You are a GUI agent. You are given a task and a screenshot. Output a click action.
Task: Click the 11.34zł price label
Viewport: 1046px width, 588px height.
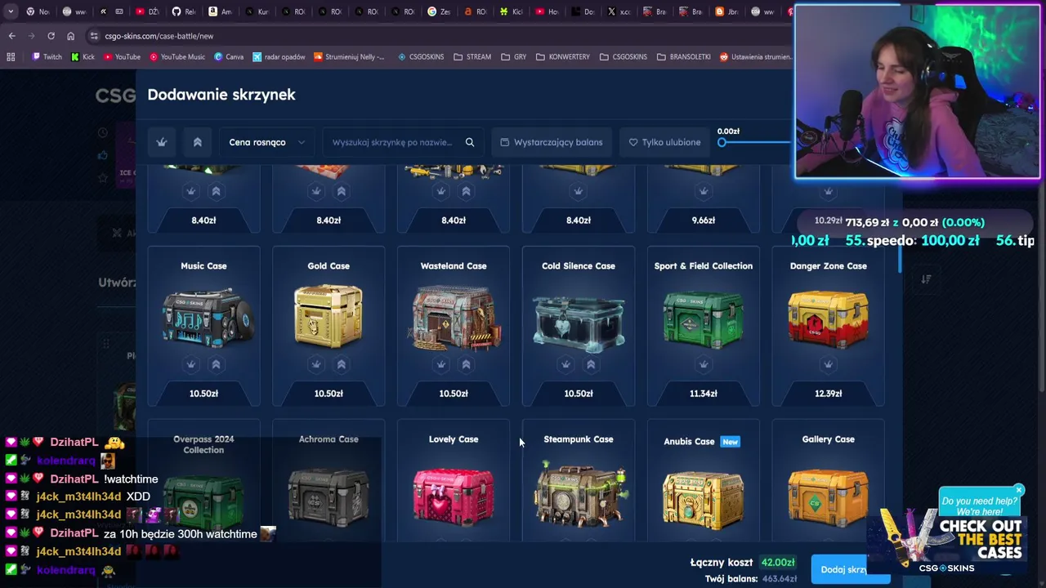(x=704, y=394)
